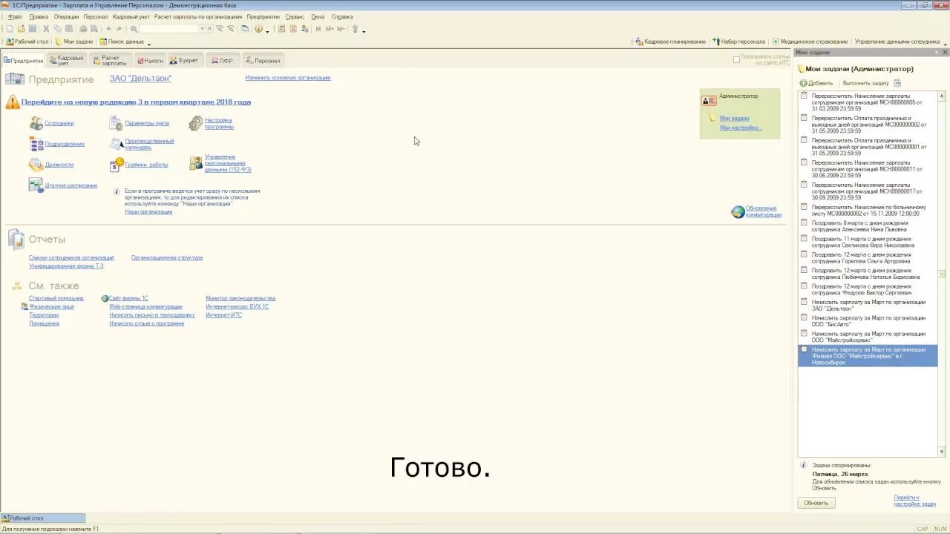Open the calendar icon in toolbar
This screenshot has height=534, width=950.
(293, 29)
